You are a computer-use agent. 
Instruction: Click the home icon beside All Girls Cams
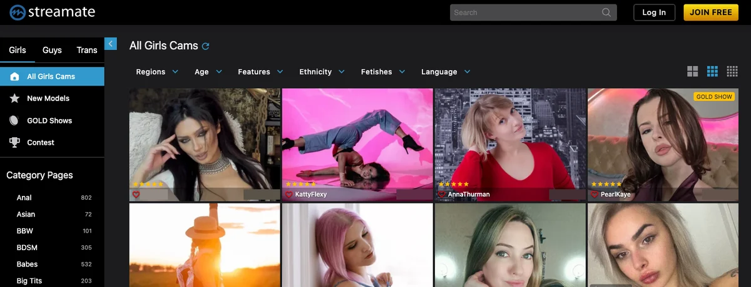pyautogui.click(x=14, y=77)
